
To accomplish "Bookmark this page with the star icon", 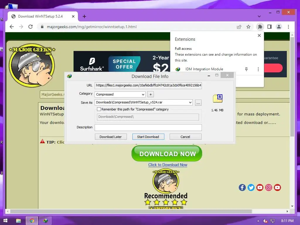I will coord(248,27).
